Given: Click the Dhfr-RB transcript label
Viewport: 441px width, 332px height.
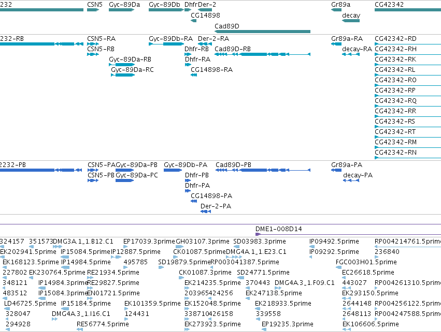Looking at the screenshot, I should tap(196, 49).
